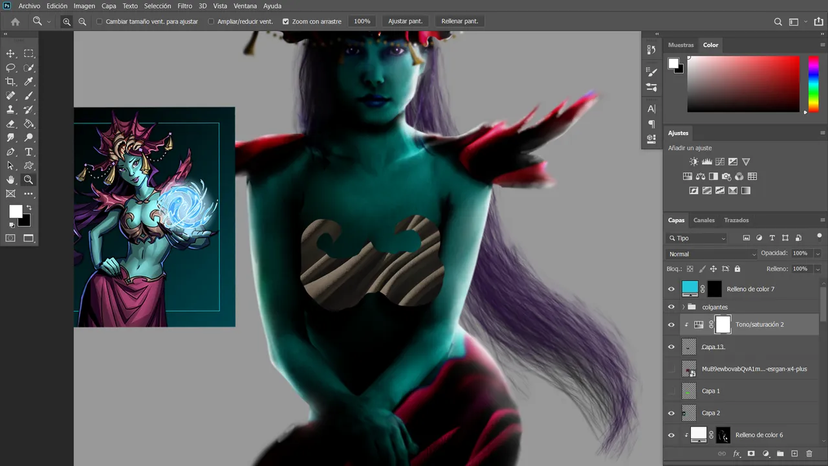Swap foreground and background colors

point(28,208)
